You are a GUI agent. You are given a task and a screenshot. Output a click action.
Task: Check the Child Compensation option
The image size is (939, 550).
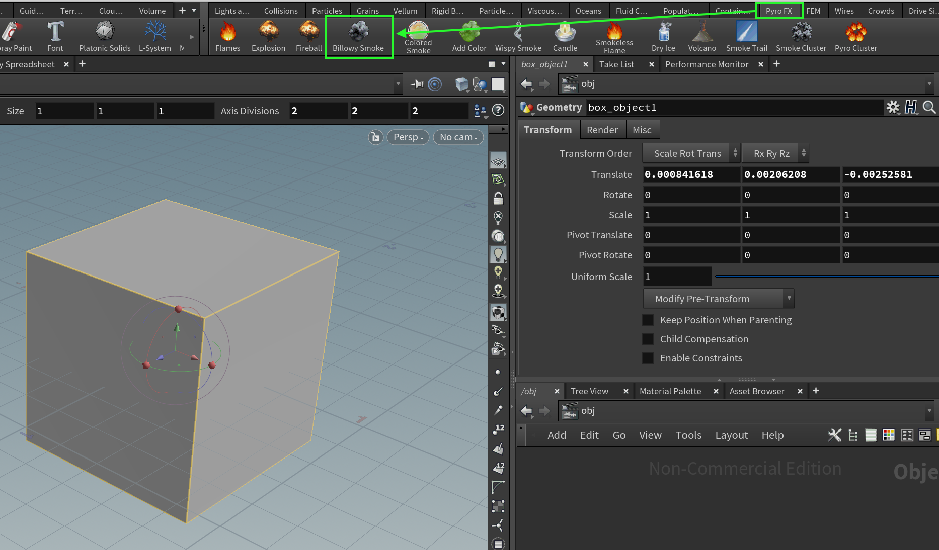point(648,339)
